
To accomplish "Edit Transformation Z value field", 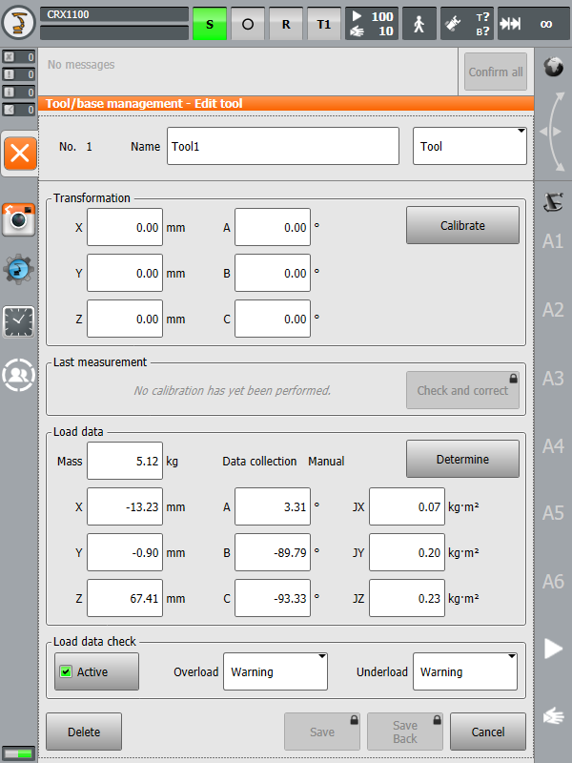I will tap(125, 319).
